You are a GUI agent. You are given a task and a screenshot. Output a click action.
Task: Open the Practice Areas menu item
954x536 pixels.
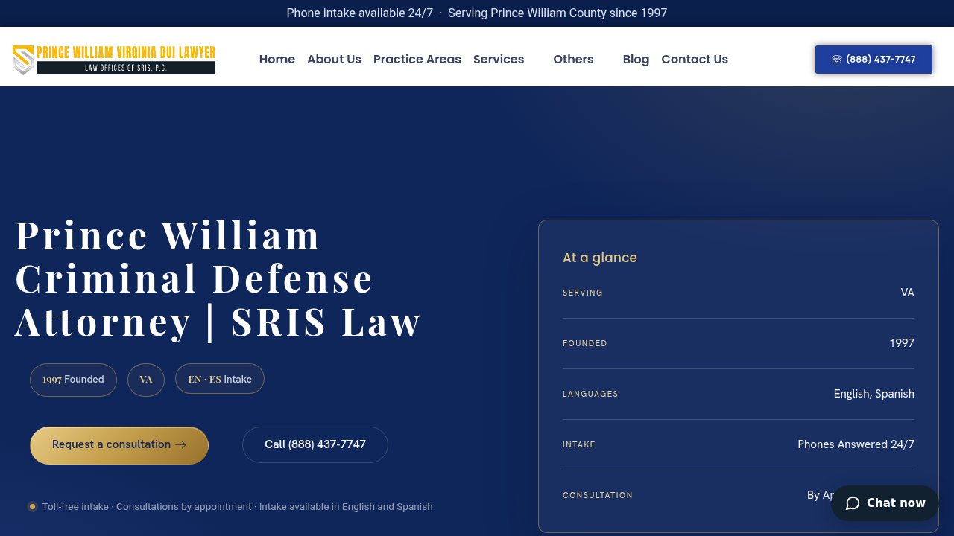[x=417, y=60]
